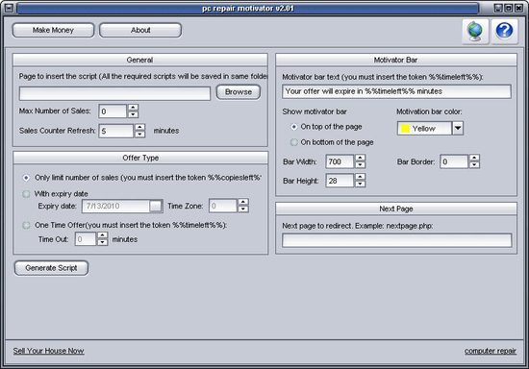Image resolution: width=529 pixels, height=369 pixels.
Task: Select the One Time Offer radio button
Action: pyautogui.click(x=26, y=225)
